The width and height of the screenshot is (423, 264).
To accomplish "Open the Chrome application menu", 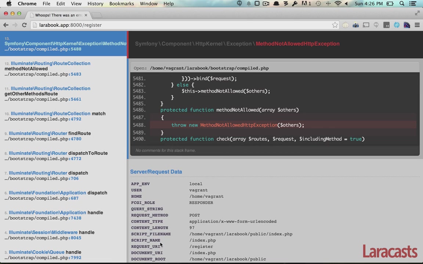I will coord(27,4).
